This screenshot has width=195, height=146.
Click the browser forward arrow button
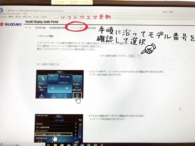5,10
